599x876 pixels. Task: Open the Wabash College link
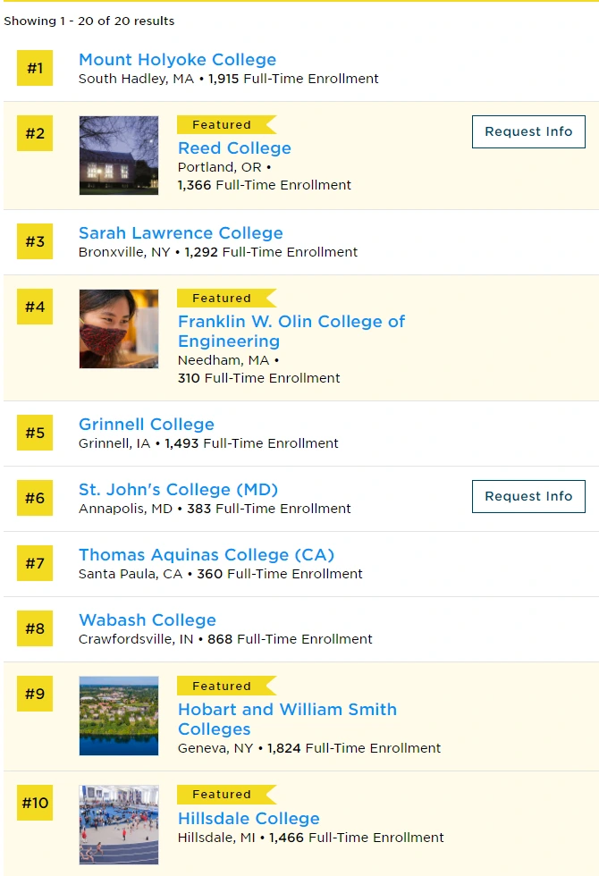point(148,620)
